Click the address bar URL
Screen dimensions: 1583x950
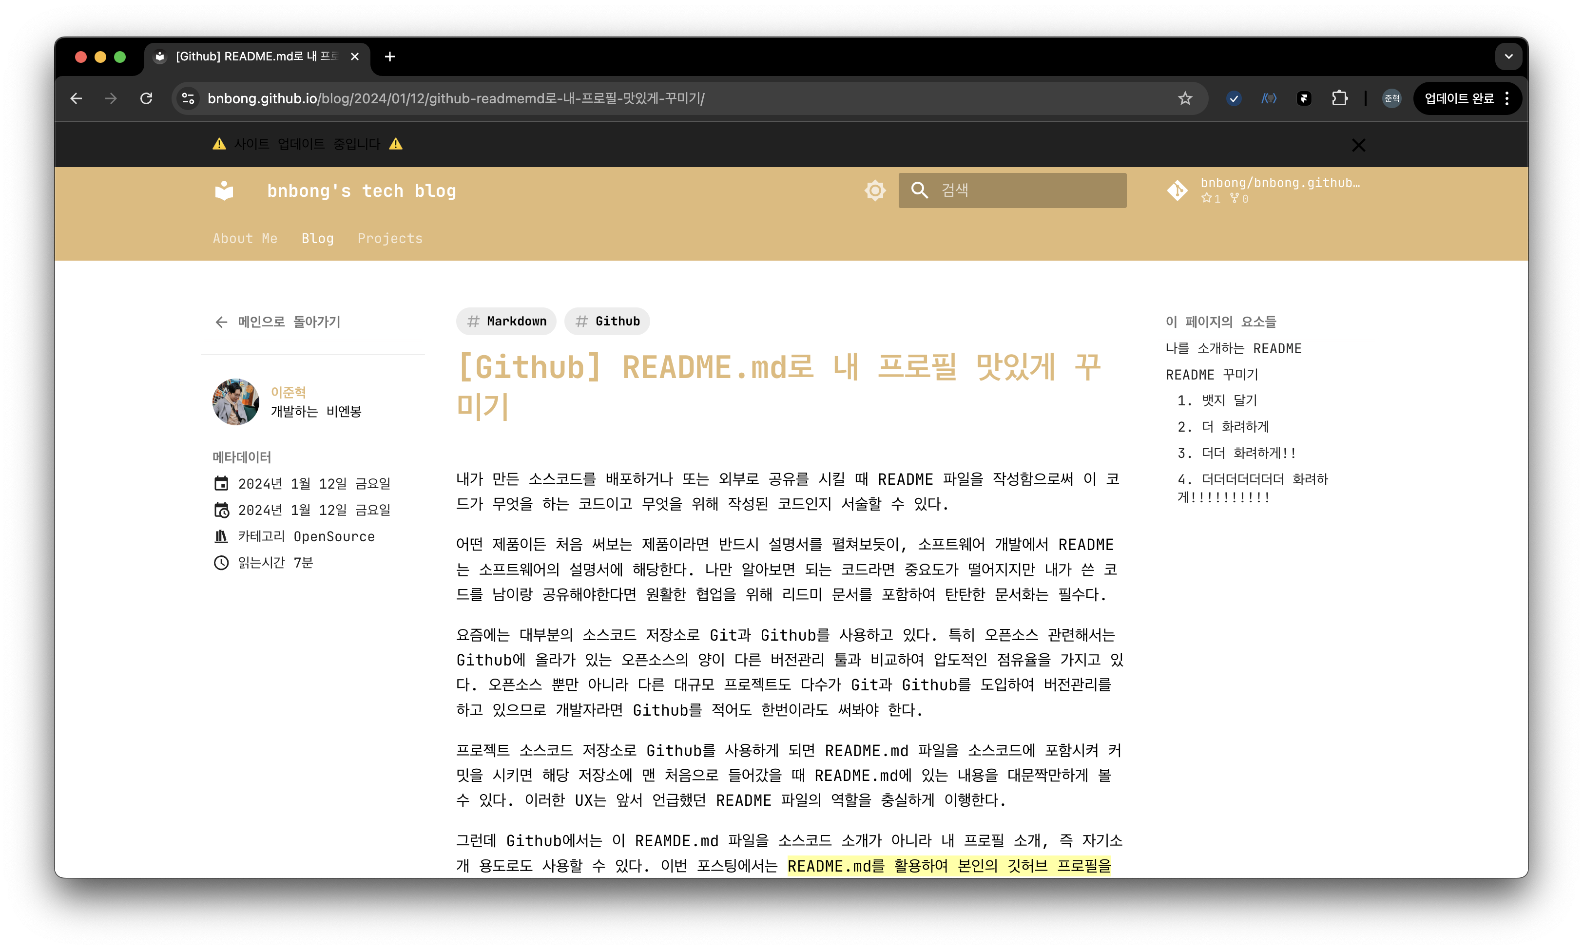(456, 98)
